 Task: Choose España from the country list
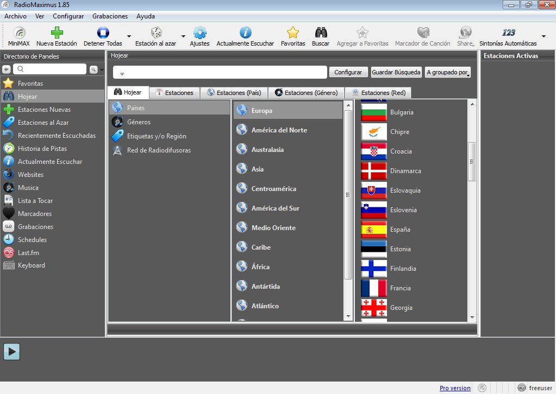[401, 230]
